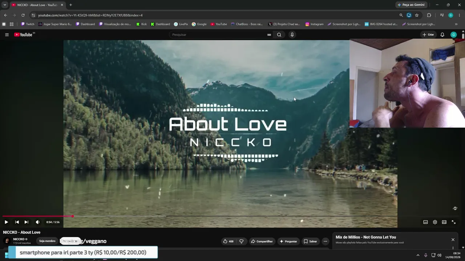The height and width of the screenshot is (261, 465).
Task: Open the Google bookmark
Action: pyautogui.click(x=199, y=24)
